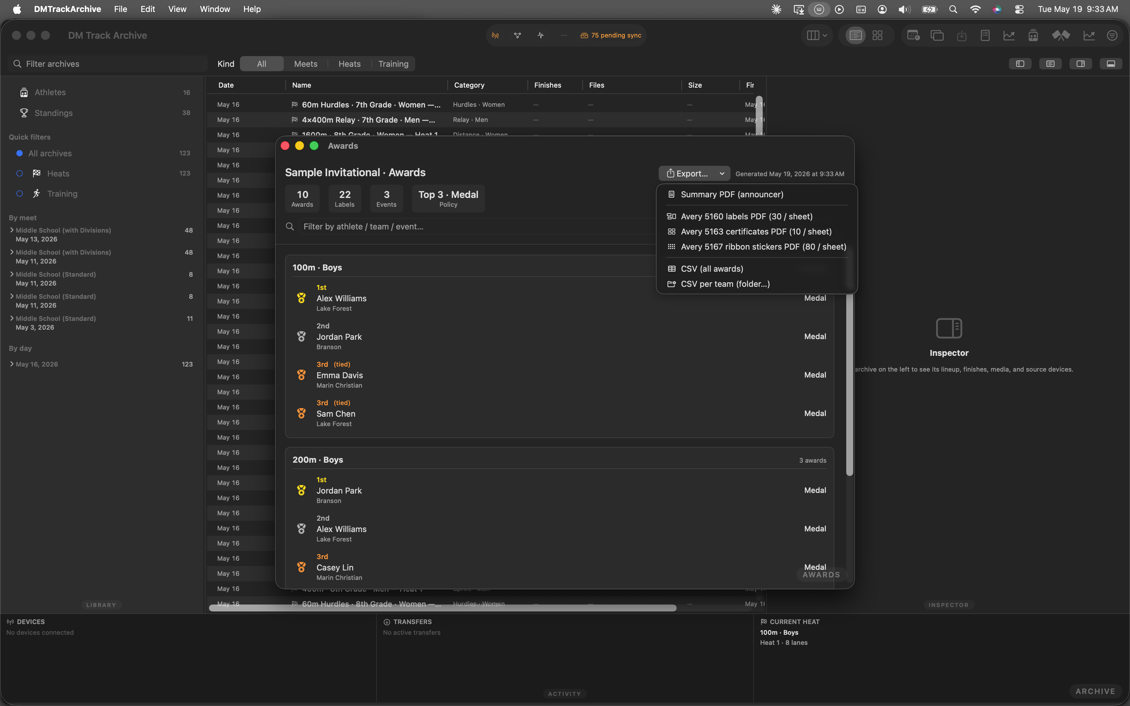Toggle the left sidebar panel
The height and width of the screenshot is (706, 1130).
1020,64
